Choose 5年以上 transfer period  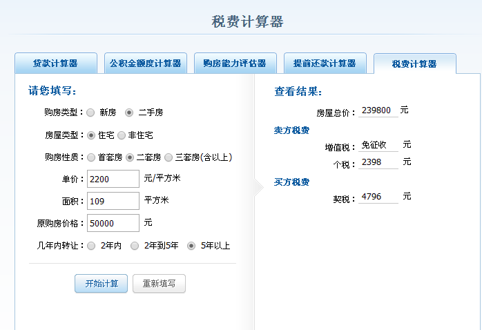[191, 245]
